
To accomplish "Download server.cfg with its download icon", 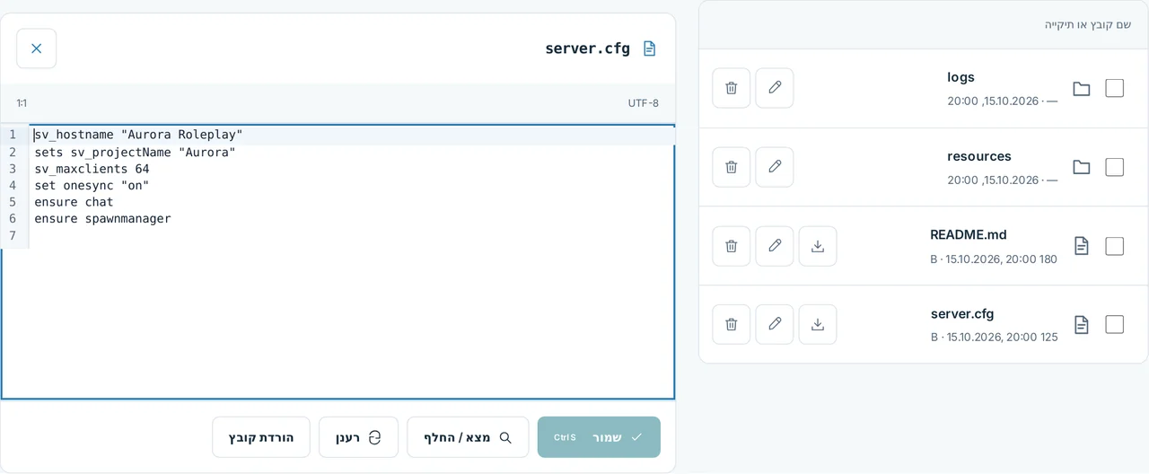I will pos(818,324).
